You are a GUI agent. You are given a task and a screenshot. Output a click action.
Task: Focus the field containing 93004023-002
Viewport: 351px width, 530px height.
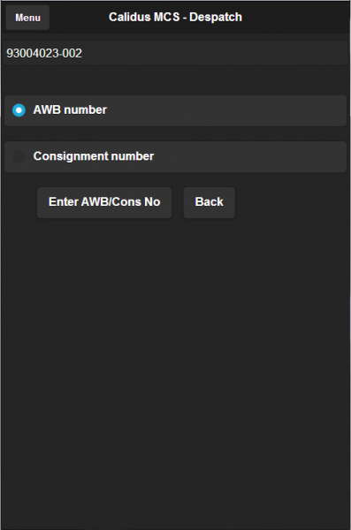[x=175, y=53]
